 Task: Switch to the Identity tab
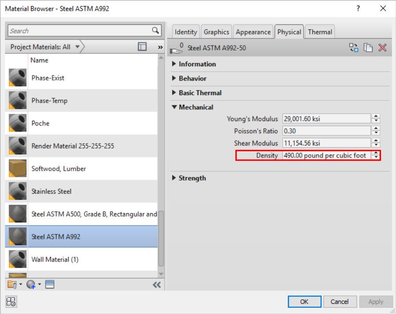(x=186, y=32)
